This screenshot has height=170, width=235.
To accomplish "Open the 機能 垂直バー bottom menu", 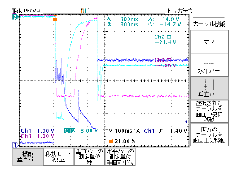I will [x=28, y=157].
